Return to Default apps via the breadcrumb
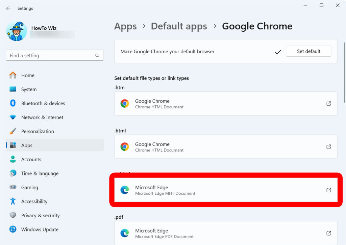346x245 pixels. (x=179, y=26)
